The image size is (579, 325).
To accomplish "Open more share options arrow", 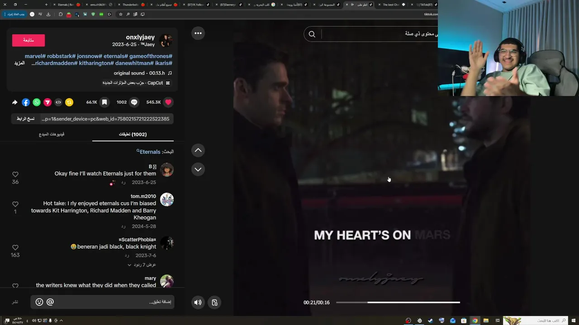I will (14, 102).
